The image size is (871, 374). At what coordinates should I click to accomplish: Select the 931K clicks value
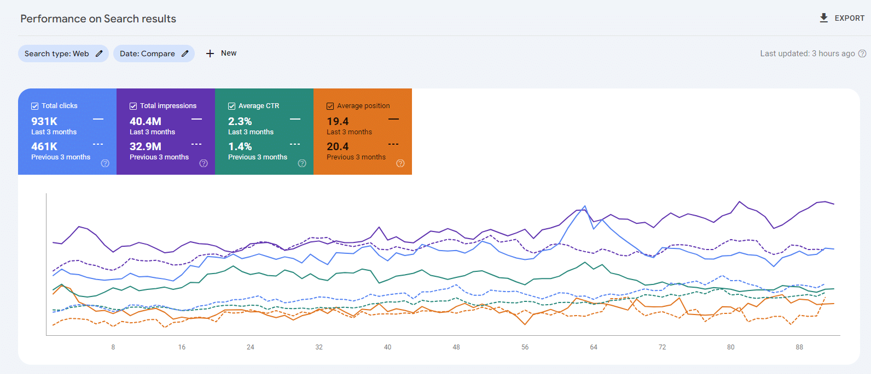pos(44,121)
